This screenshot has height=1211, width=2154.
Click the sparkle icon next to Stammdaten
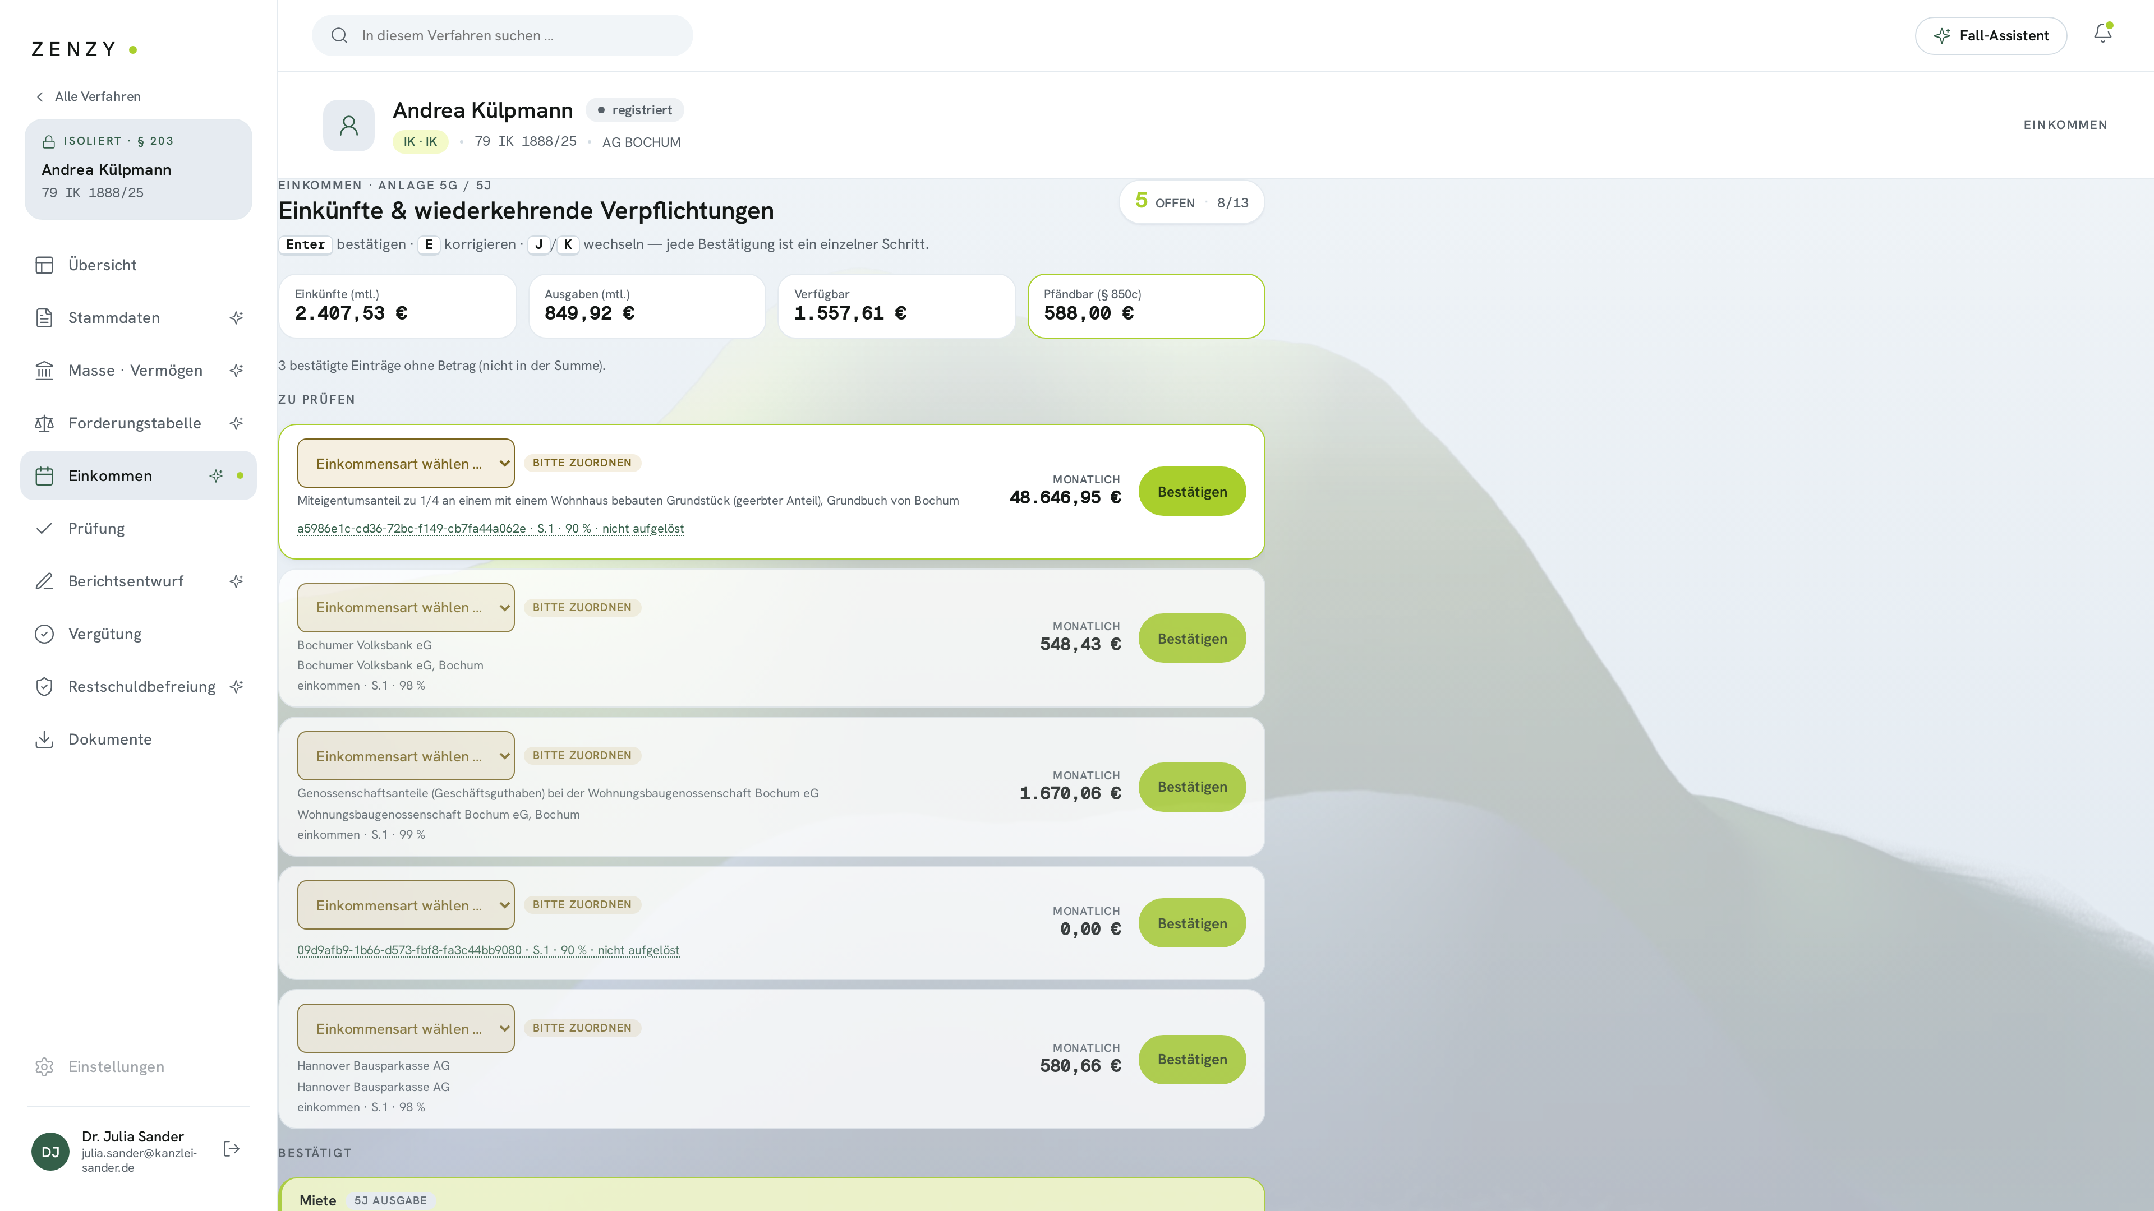[237, 317]
